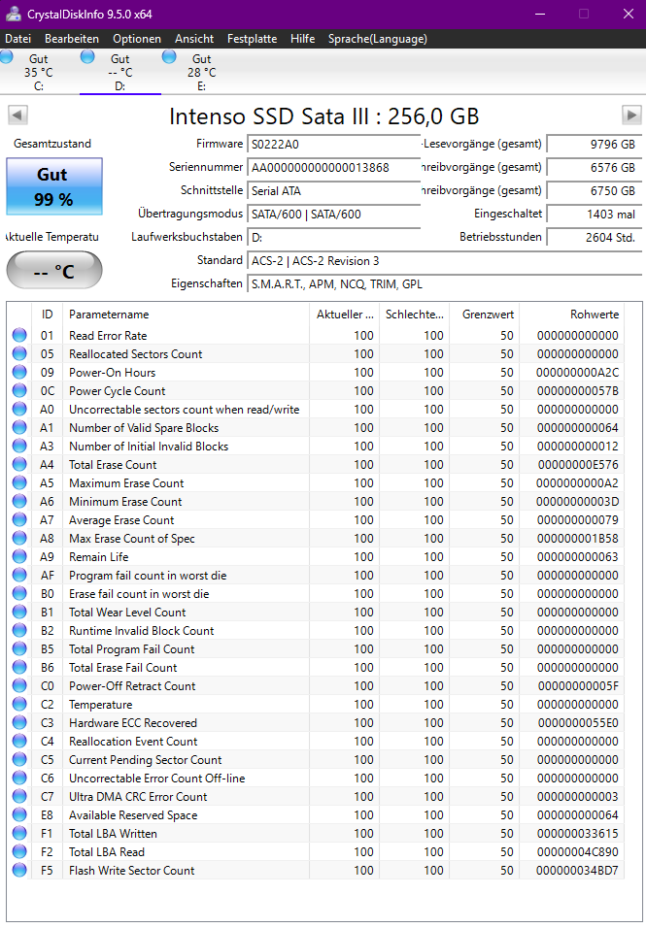The width and height of the screenshot is (646, 928).
Task: Click the blue status orb above drive C:
Action: tap(7, 57)
